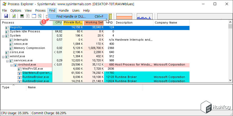
Task: Click the '1,026,700 K' working set value
Action: 96,48
